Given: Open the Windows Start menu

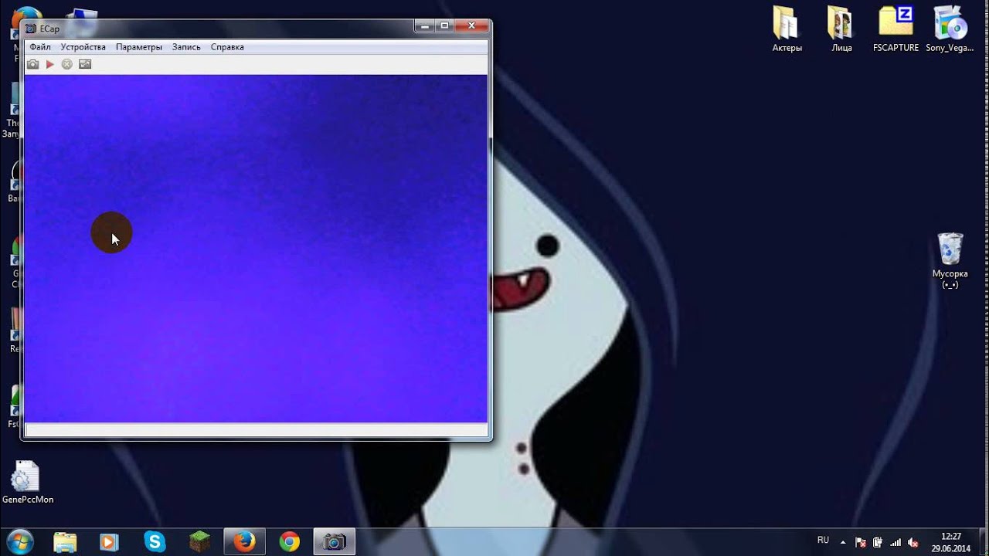Looking at the screenshot, I should [19, 542].
